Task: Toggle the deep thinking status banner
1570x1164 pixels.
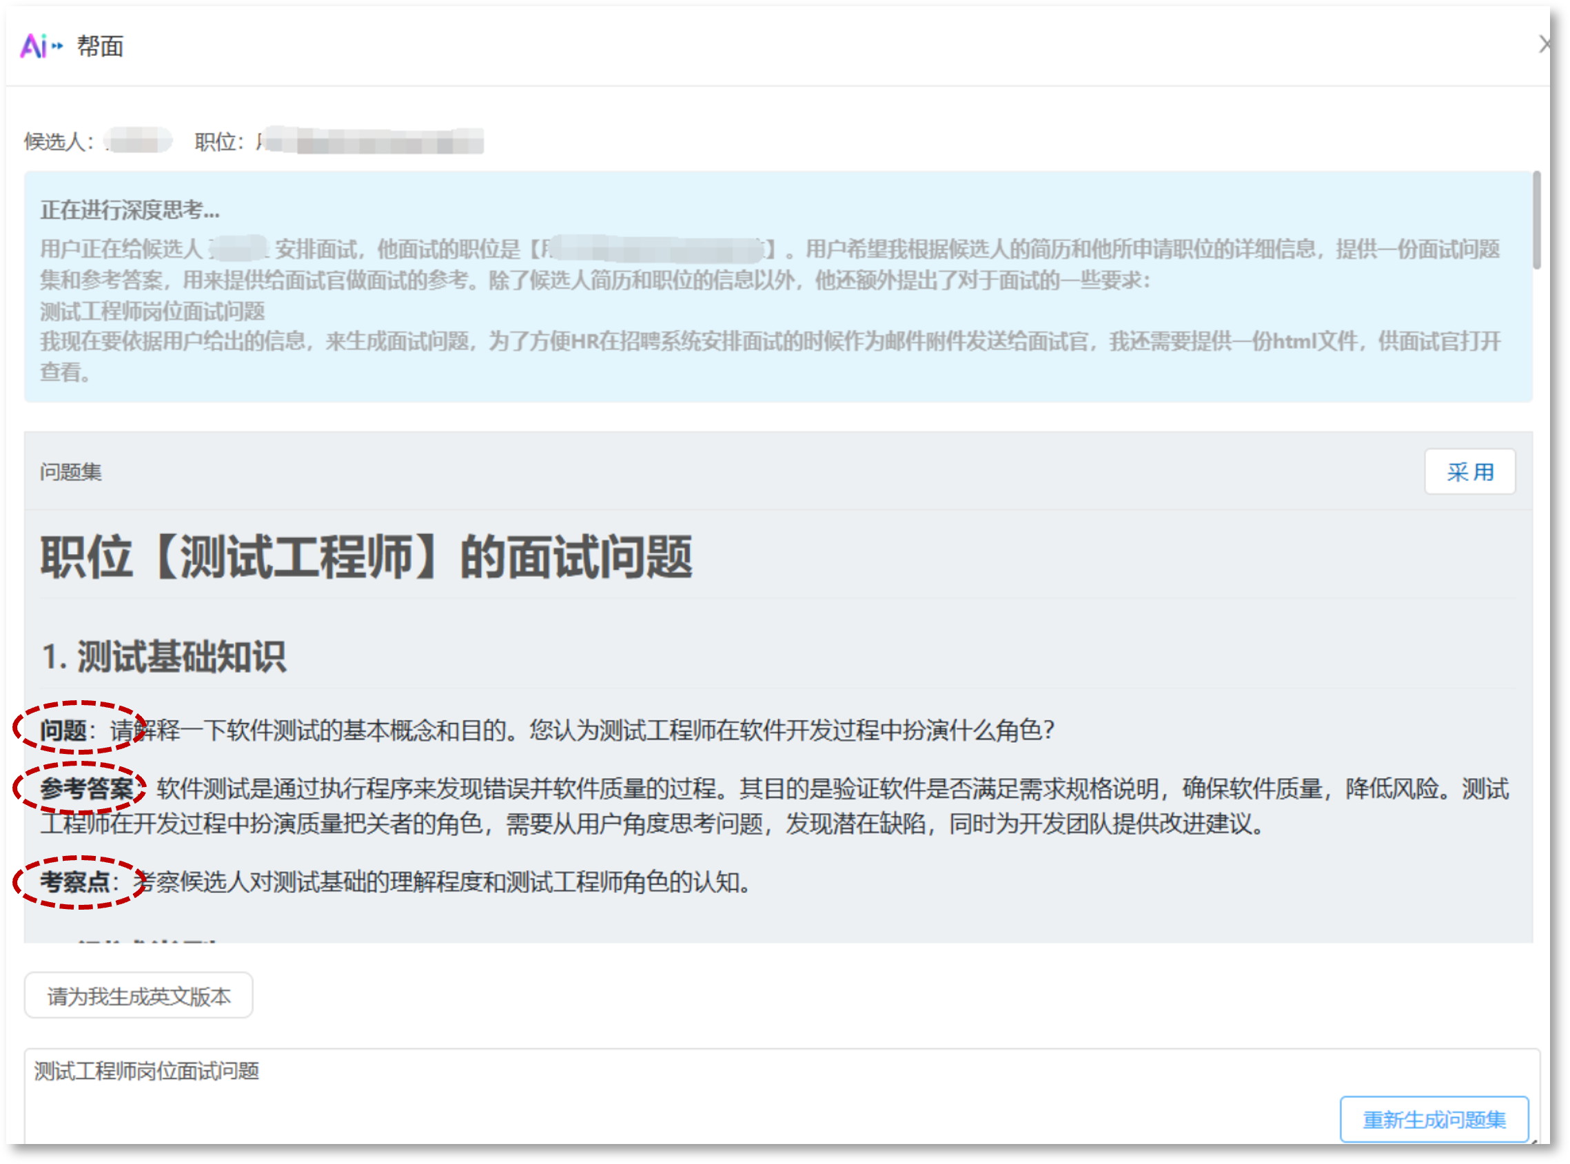Action: tap(130, 210)
